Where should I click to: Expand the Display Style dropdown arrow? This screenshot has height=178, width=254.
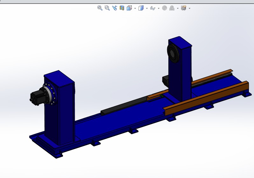tap(147, 8)
